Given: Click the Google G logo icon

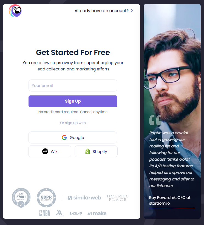Looking at the screenshot, I should pos(64,138).
